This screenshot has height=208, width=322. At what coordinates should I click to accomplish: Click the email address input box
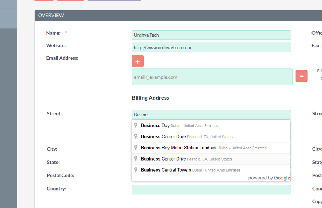(212, 77)
